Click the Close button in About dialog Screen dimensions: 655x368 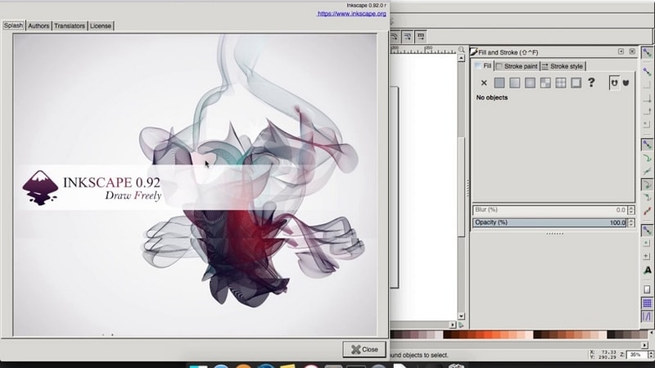point(364,349)
